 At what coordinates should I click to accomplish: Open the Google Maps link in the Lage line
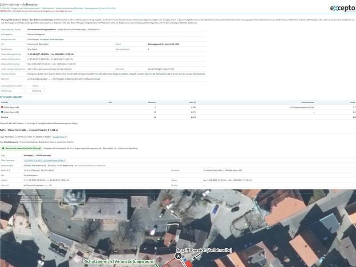(x=60, y=137)
